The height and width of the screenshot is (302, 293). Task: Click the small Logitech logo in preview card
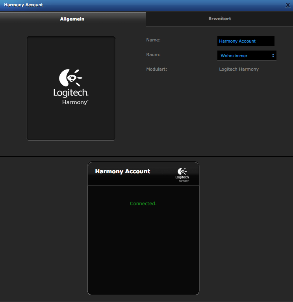[182, 175]
